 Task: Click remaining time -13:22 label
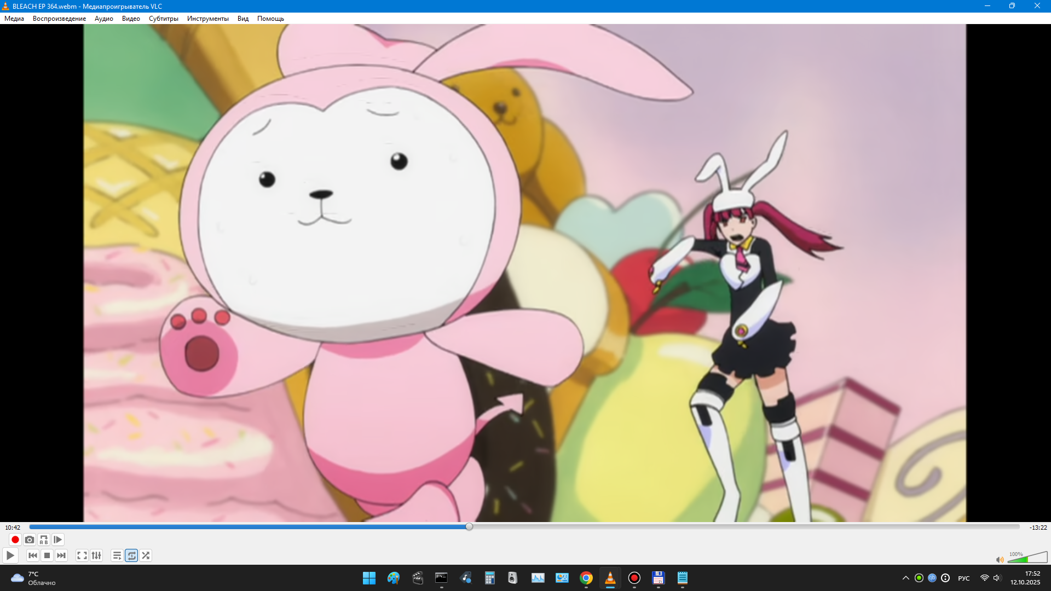[1038, 528]
